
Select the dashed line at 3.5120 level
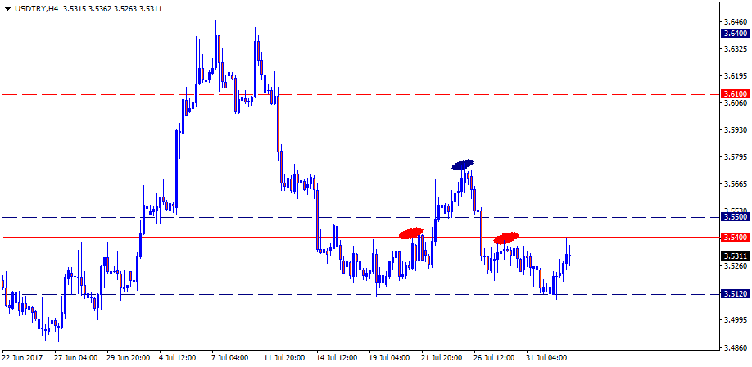coord(246,294)
